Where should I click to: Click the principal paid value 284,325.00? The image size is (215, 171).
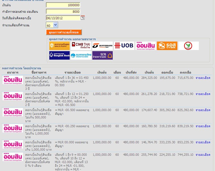click(149, 78)
